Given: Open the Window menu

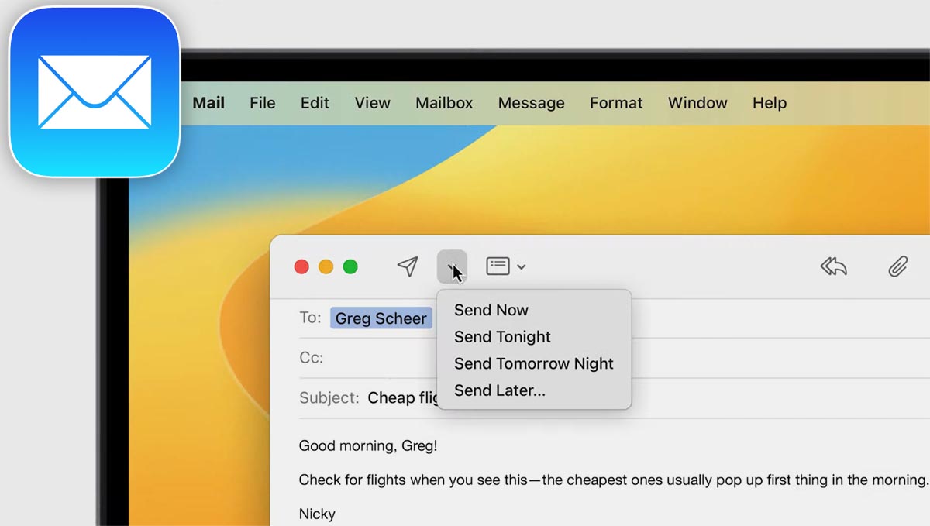Looking at the screenshot, I should [x=697, y=103].
